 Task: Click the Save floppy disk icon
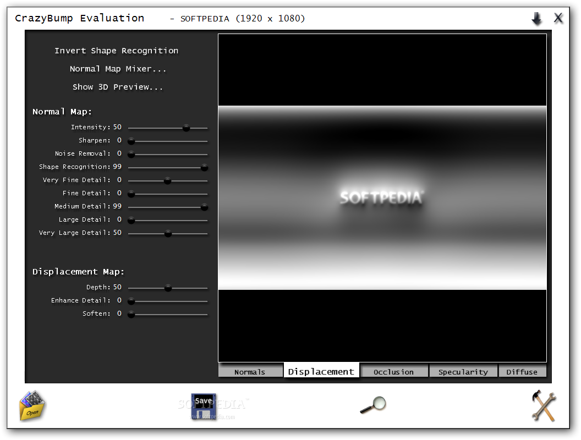(204, 406)
